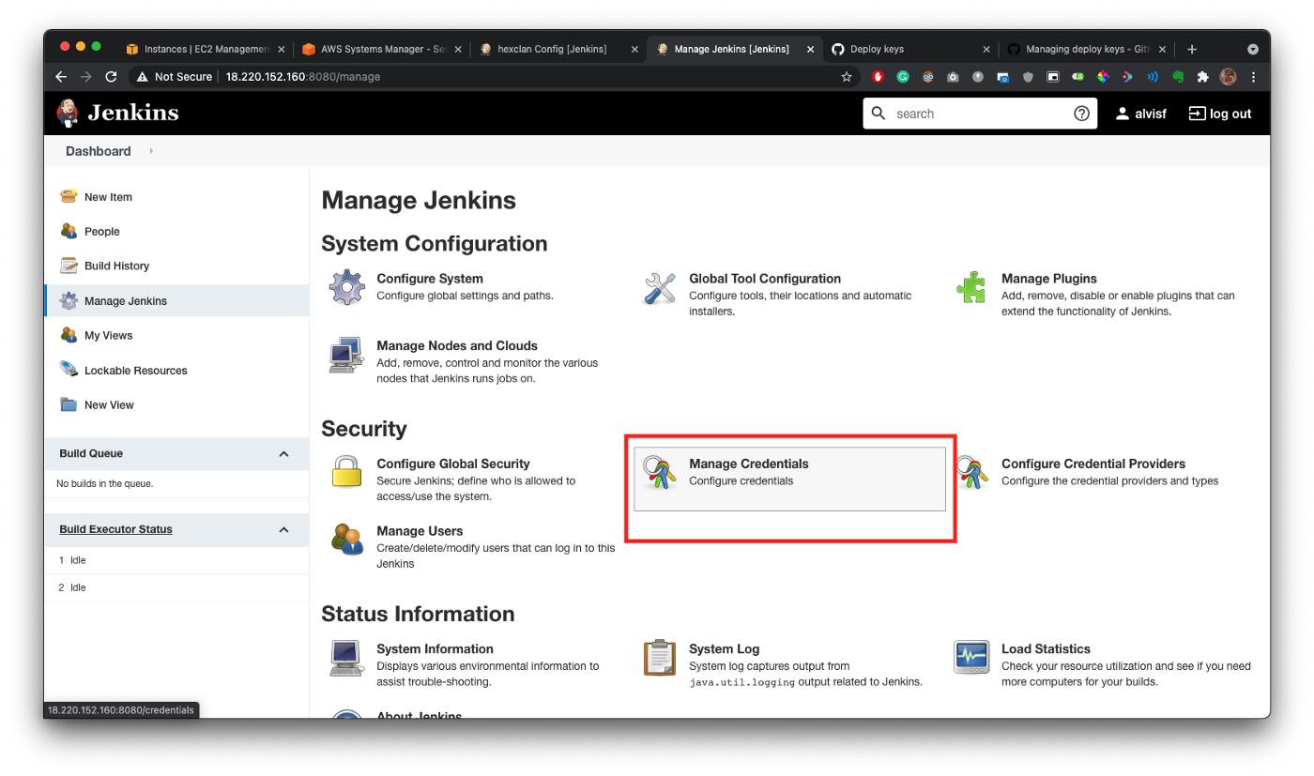The image size is (1314, 776).
Task: Click the People sidebar icon
Action: (x=69, y=231)
